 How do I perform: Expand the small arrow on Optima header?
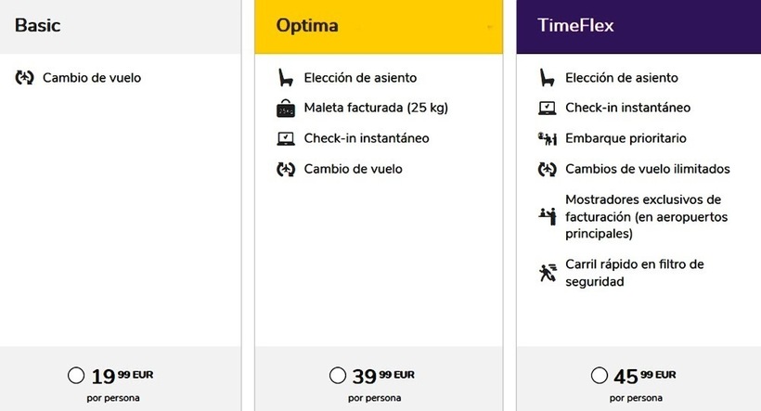[x=489, y=28]
